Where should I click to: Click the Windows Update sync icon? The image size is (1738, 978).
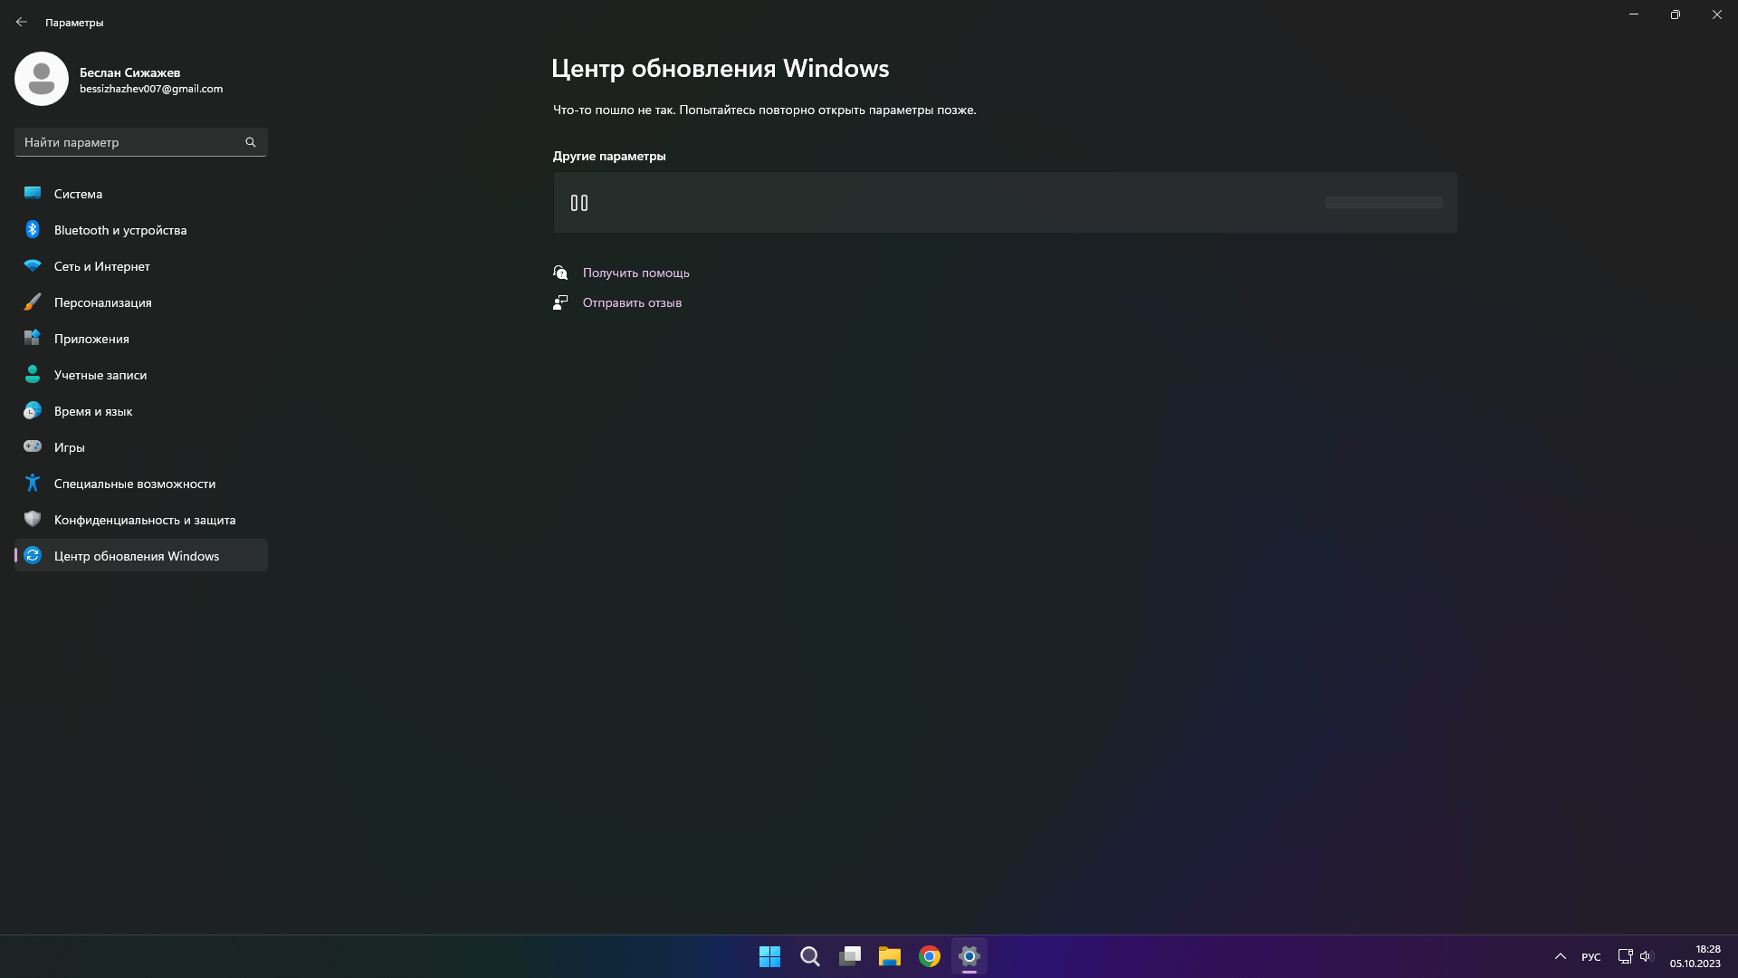point(33,555)
